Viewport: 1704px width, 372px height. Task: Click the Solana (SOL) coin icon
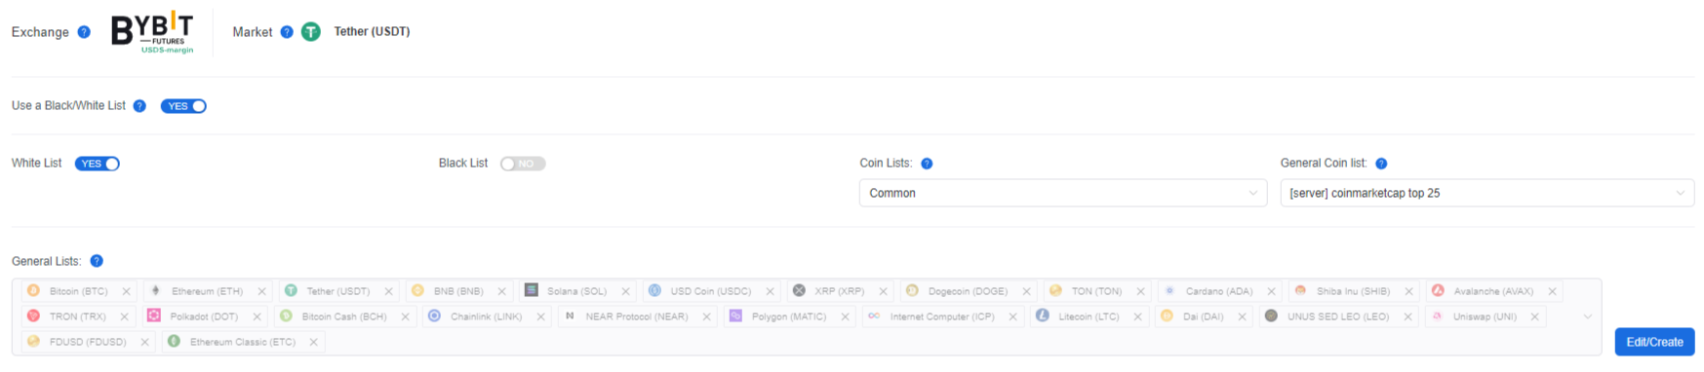click(532, 290)
